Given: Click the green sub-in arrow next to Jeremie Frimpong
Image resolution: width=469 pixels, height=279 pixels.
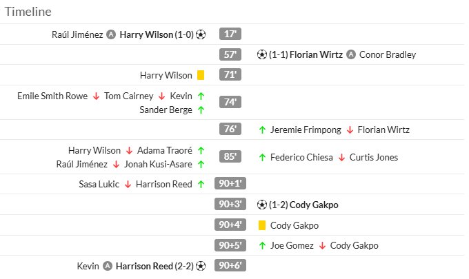Looking at the screenshot, I should coord(262,130).
